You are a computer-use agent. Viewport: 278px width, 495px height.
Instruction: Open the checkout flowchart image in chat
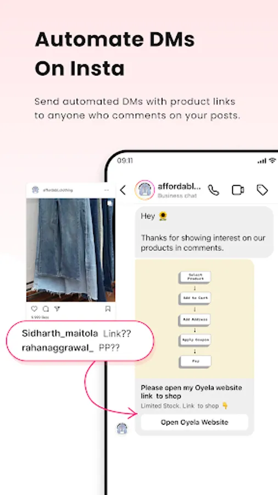coord(194,319)
